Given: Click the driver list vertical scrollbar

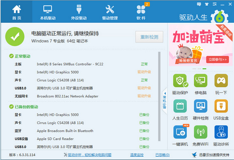Looking at the screenshot, I should coord(159,97).
